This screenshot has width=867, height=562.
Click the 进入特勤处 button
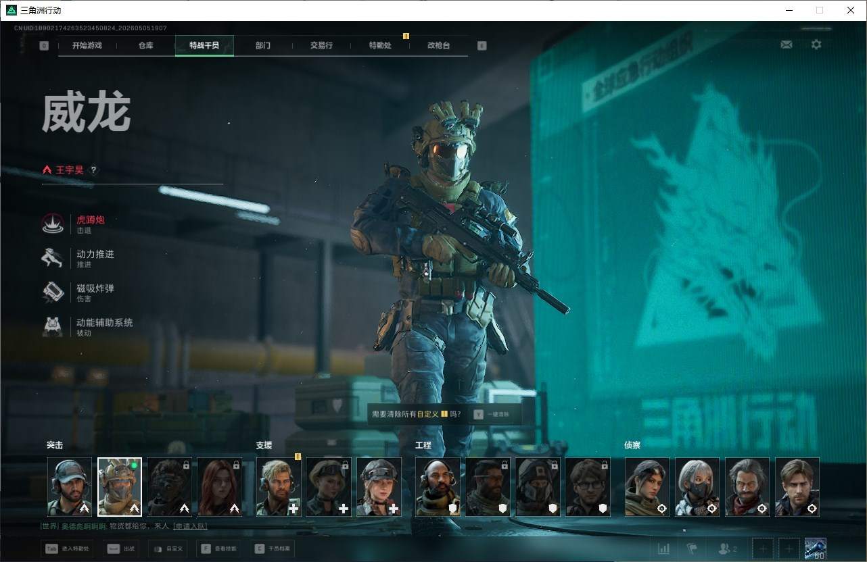tap(66, 549)
